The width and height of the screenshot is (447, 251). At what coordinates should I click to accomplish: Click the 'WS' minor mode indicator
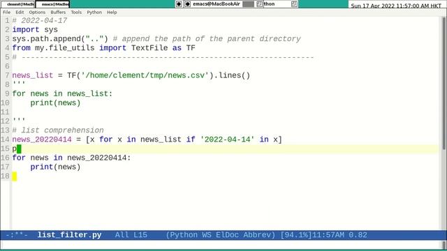click(207, 235)
